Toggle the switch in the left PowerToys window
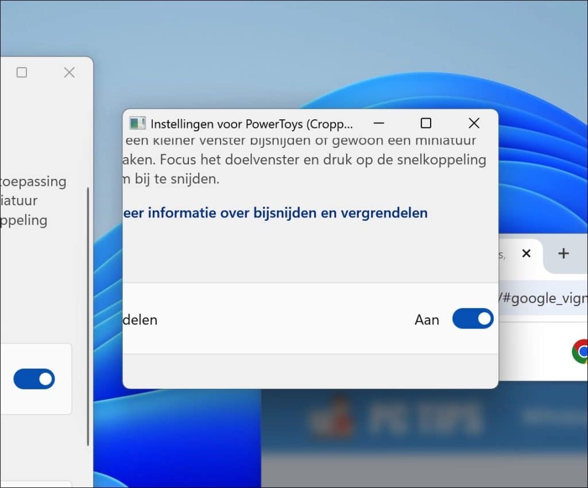The height and width of the screenshot is (488, 588). (x=34, y=379)
